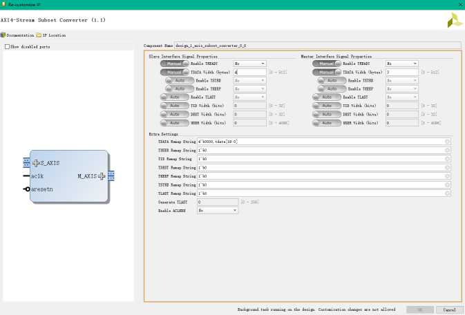Toggle Manual switch for slave TDATA Width
The width and height of the screenshot is (465, 315).
[x=174, y=72]
